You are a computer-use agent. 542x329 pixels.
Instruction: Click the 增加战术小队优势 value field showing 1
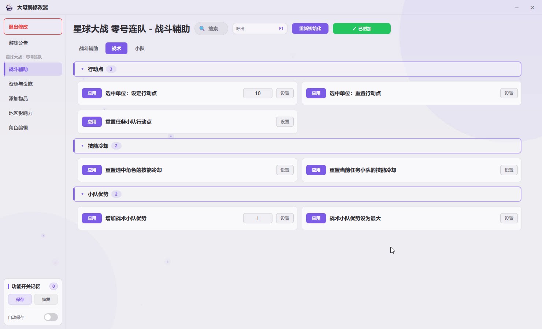pos(258,218)
